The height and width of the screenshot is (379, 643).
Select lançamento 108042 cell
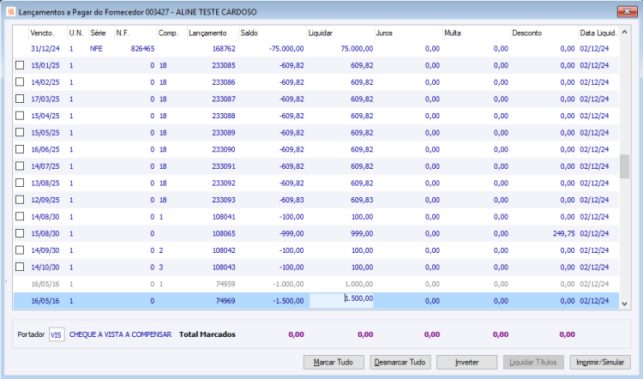point(224,250)
